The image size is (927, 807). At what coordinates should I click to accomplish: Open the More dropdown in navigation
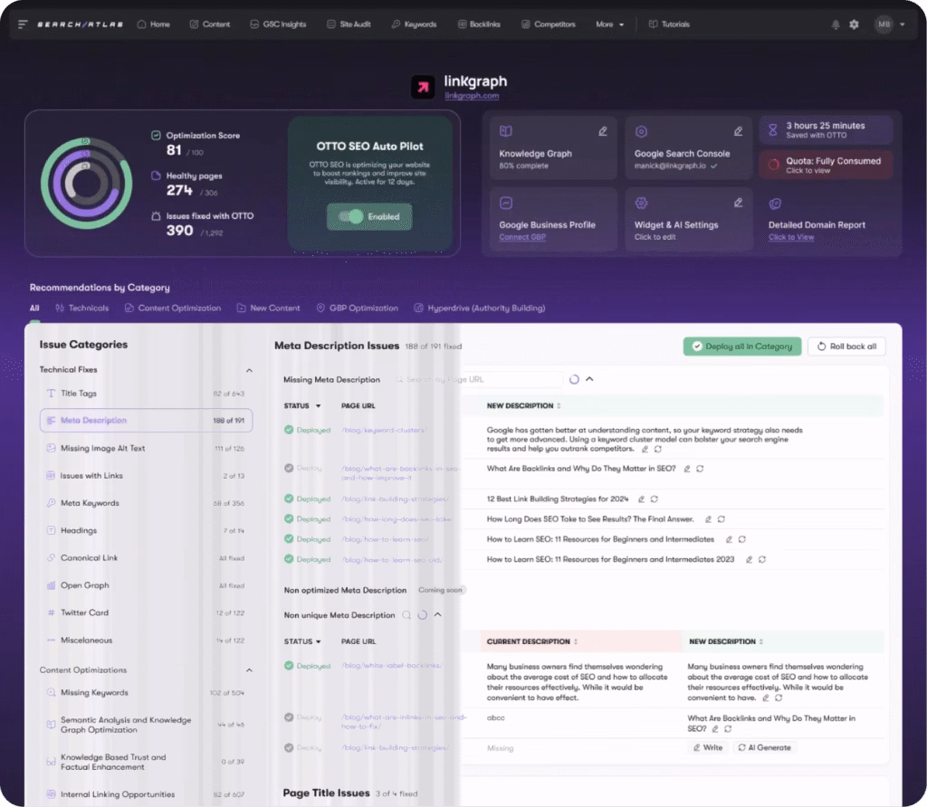(x=609, y=24)
